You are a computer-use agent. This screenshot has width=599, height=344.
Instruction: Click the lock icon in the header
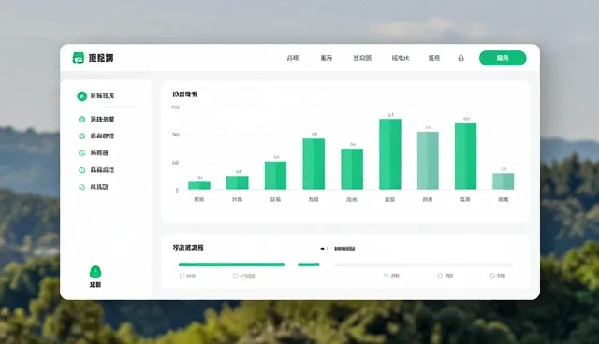(x=461, y=58)
